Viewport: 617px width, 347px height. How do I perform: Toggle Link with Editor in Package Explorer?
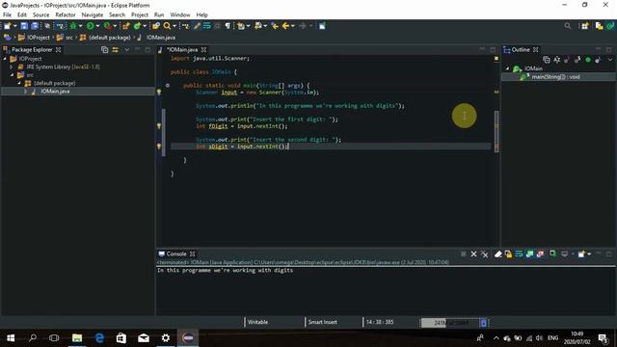[116, 50]
